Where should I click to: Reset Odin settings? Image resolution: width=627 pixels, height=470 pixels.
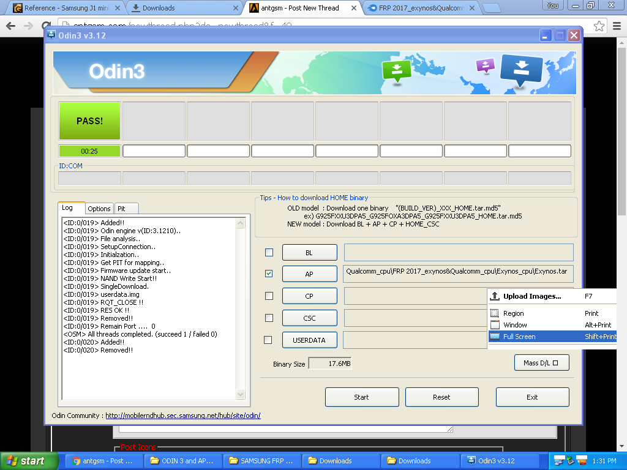(442, 397)
